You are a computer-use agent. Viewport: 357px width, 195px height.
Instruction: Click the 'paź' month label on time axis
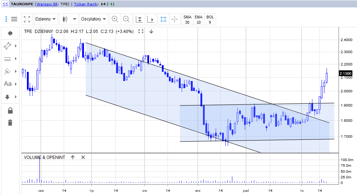(246, 191)
